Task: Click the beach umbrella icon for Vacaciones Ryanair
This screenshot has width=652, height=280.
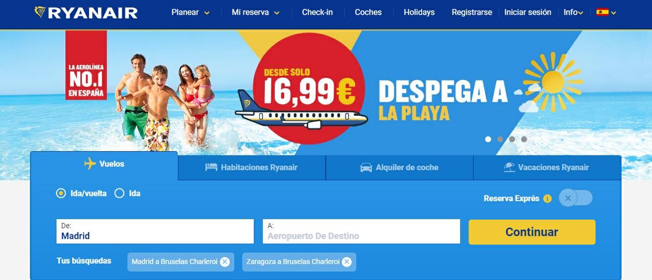Action: point(509,167)
